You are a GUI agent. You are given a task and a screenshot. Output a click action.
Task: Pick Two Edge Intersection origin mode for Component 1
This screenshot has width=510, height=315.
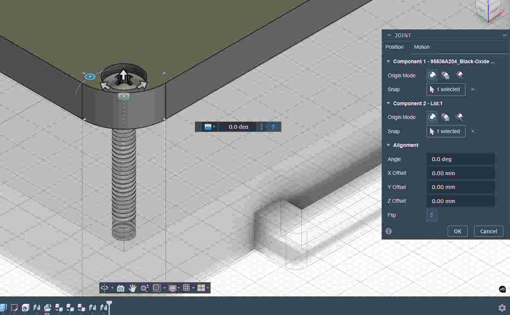click(x=459, y=75)
